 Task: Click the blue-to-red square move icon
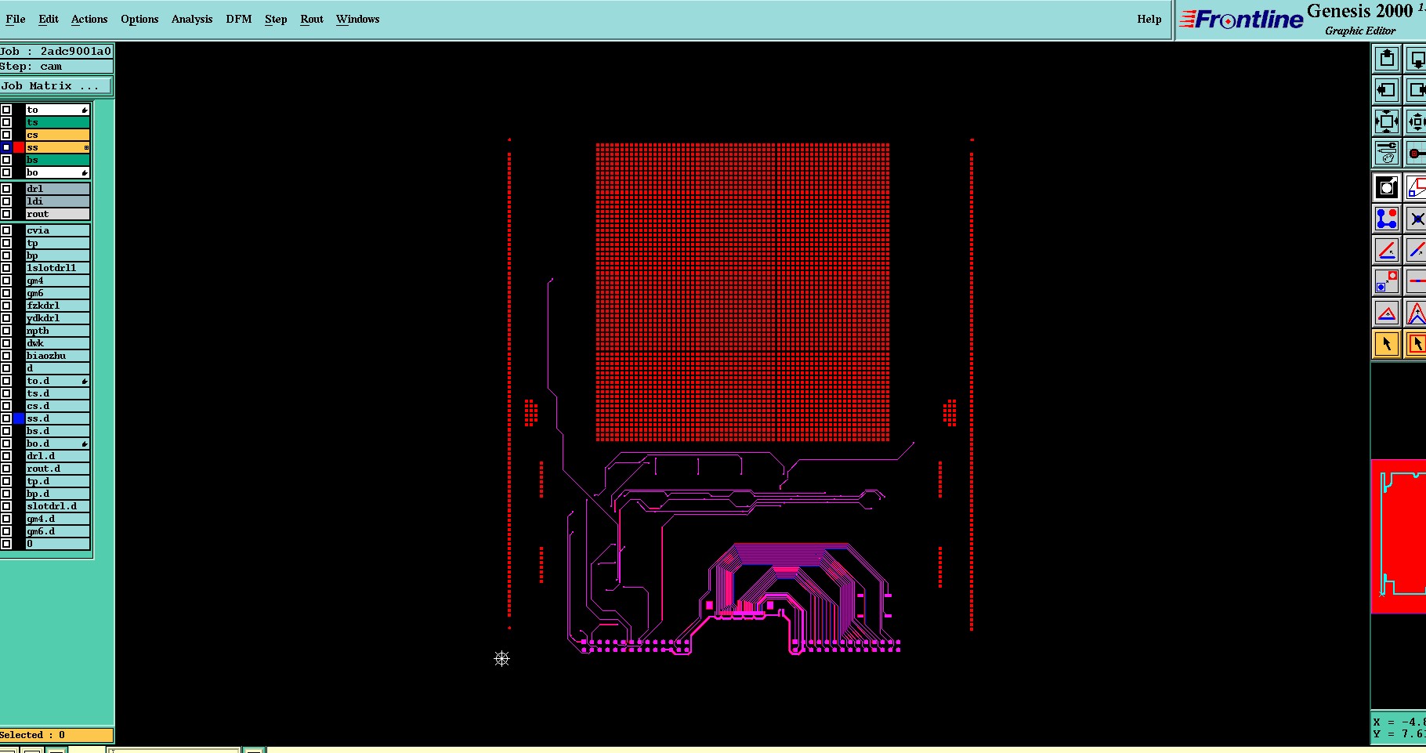click(1387, 281)
